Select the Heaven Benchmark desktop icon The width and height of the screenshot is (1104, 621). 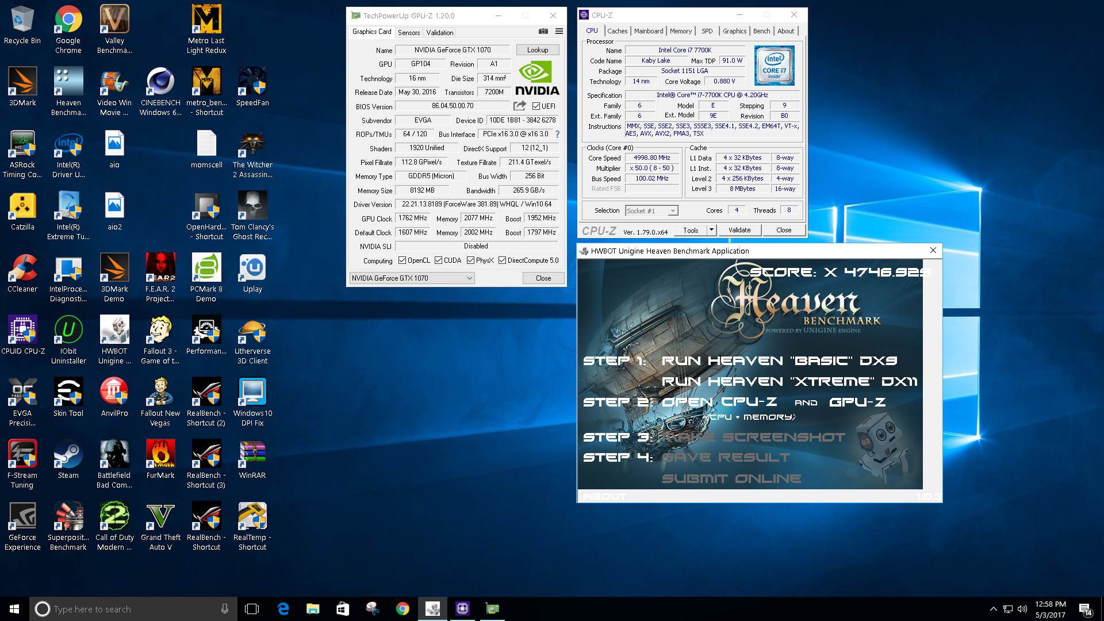click(68, 92)
